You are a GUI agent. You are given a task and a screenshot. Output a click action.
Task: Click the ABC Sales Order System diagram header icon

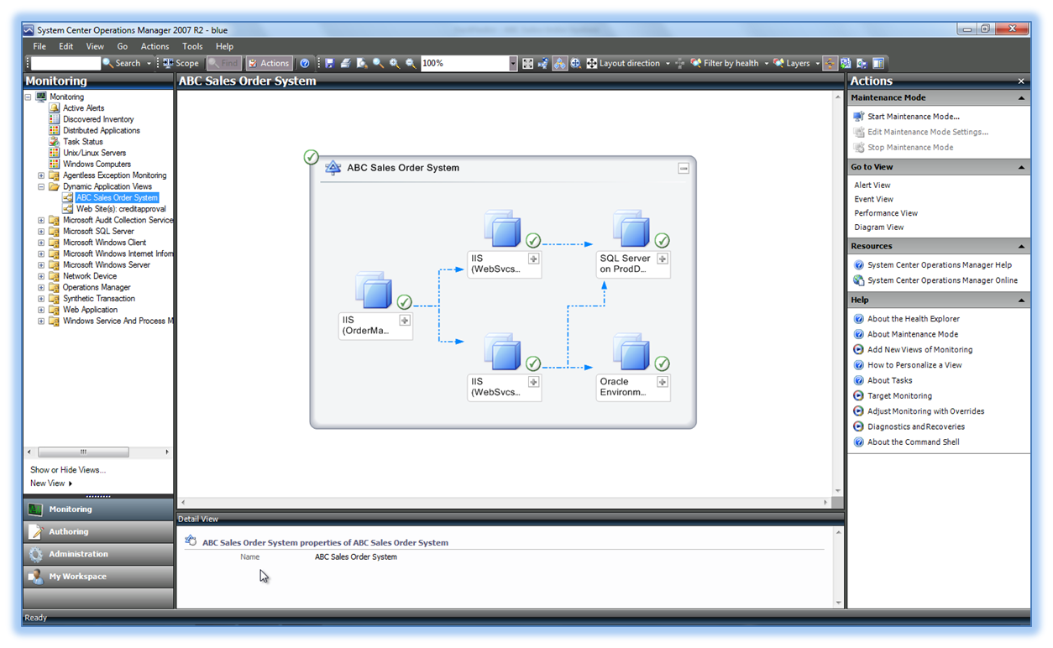coord(333,167)
